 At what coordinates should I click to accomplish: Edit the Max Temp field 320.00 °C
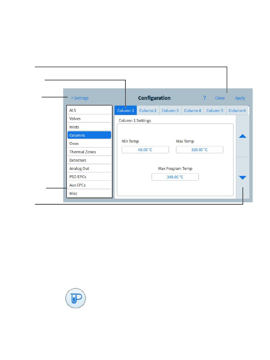[x=200, y=149]
